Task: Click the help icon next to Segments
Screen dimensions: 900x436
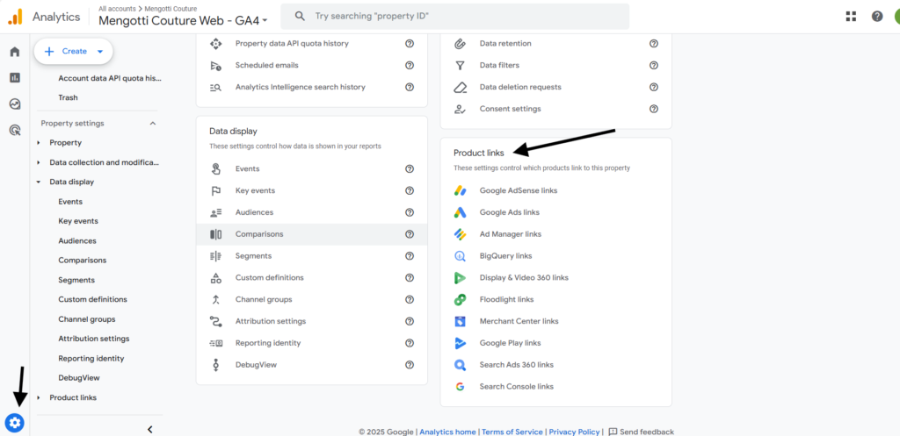Action: click(x=410, y=256)
